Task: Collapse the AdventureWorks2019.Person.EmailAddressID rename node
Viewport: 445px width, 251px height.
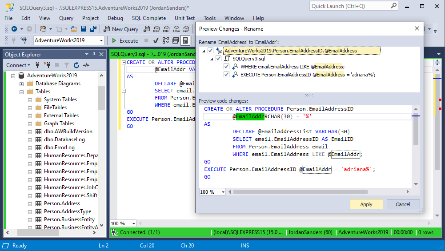Action: pyautogui.click(x=204, y=51)
